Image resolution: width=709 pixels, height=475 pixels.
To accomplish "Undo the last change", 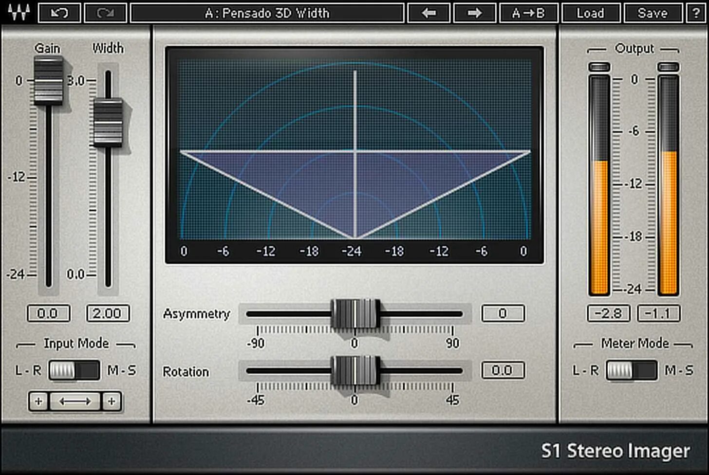I will 59,13.
